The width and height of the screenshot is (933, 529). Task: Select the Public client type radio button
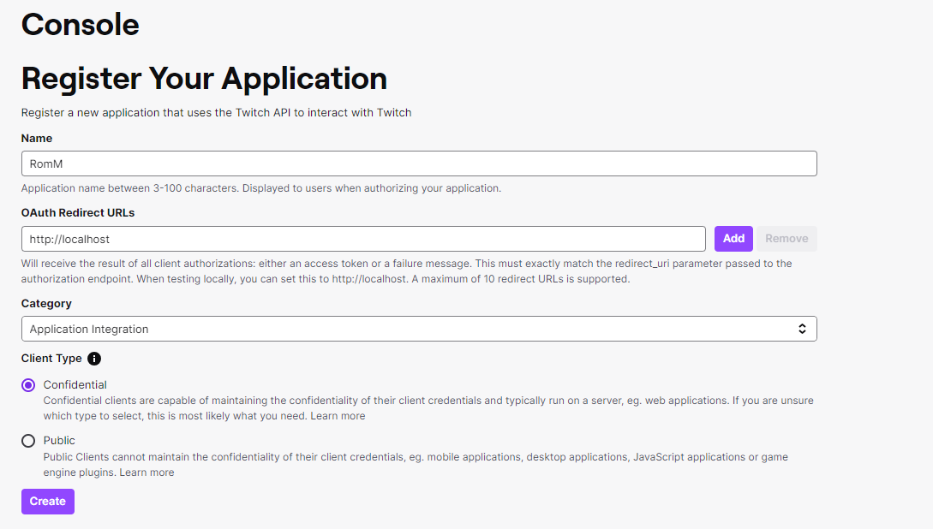point(28,441)
